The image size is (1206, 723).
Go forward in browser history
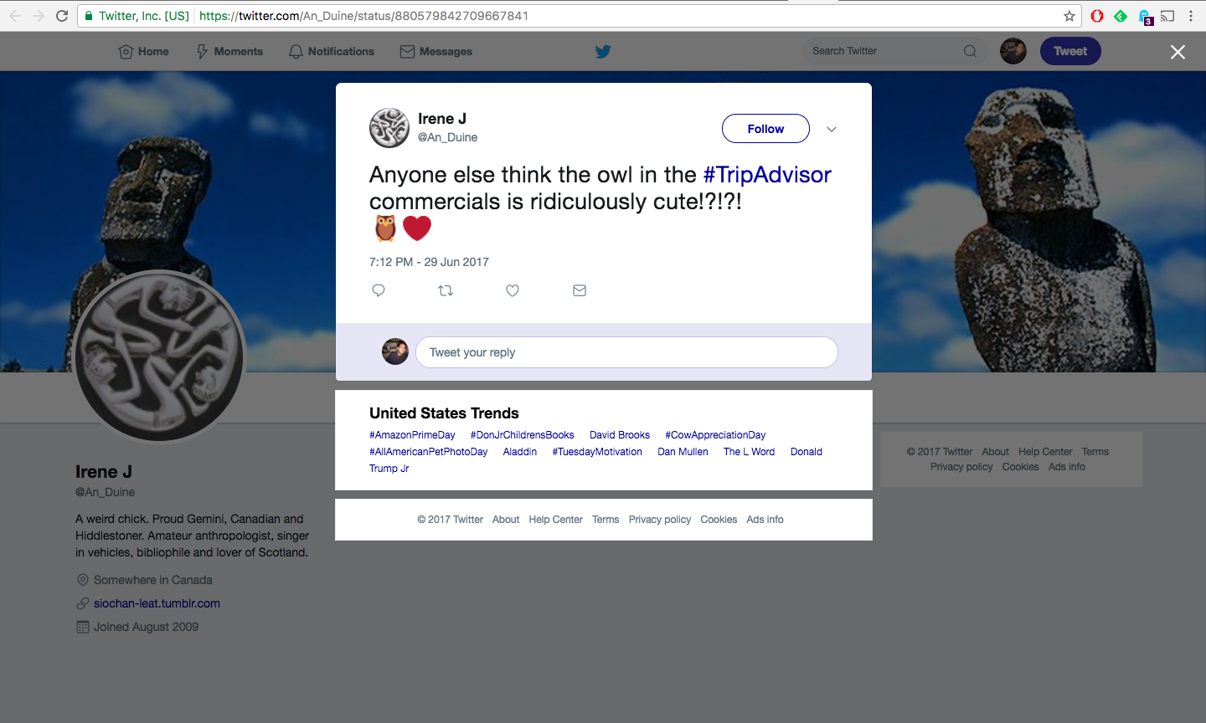click(39, 16)
